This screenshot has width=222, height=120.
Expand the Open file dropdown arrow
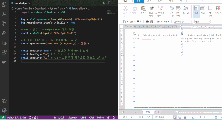pyautogui.click(x=134, y=22)
